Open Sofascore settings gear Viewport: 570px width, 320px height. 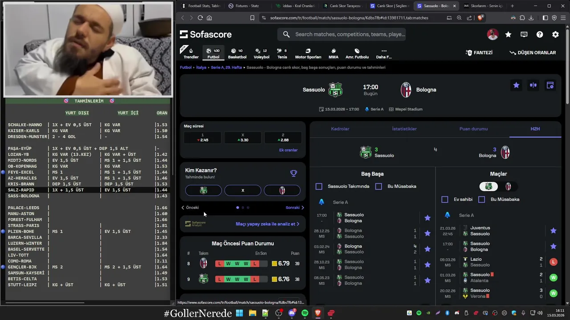pyautogui.click(x=555, y=35)
